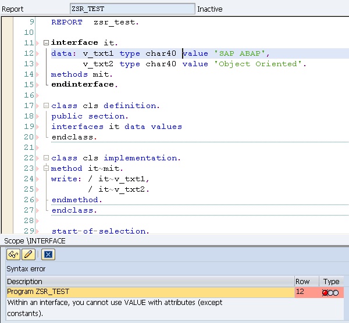Screen dimensions: 349x323
Task: Collapse the interface it block at line 11
Action: tap(46, 42)
